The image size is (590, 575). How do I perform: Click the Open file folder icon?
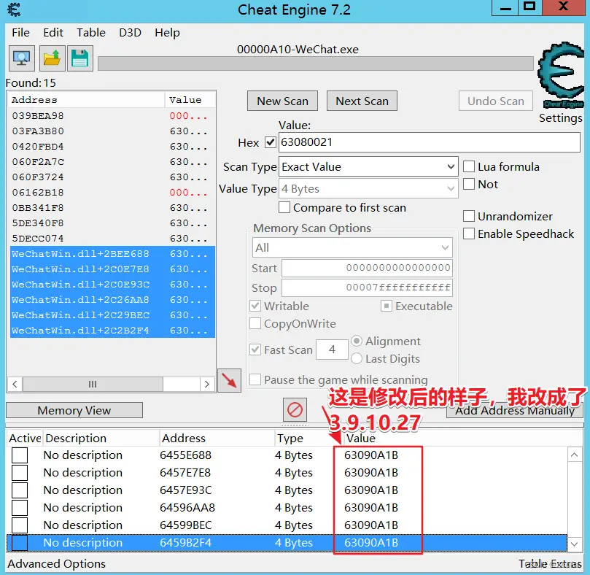pos(51,57)
